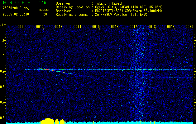This screenshot has height=124, width=196.
Task: Click the 0016 time axis label
Action: click(x=115, y=26)
